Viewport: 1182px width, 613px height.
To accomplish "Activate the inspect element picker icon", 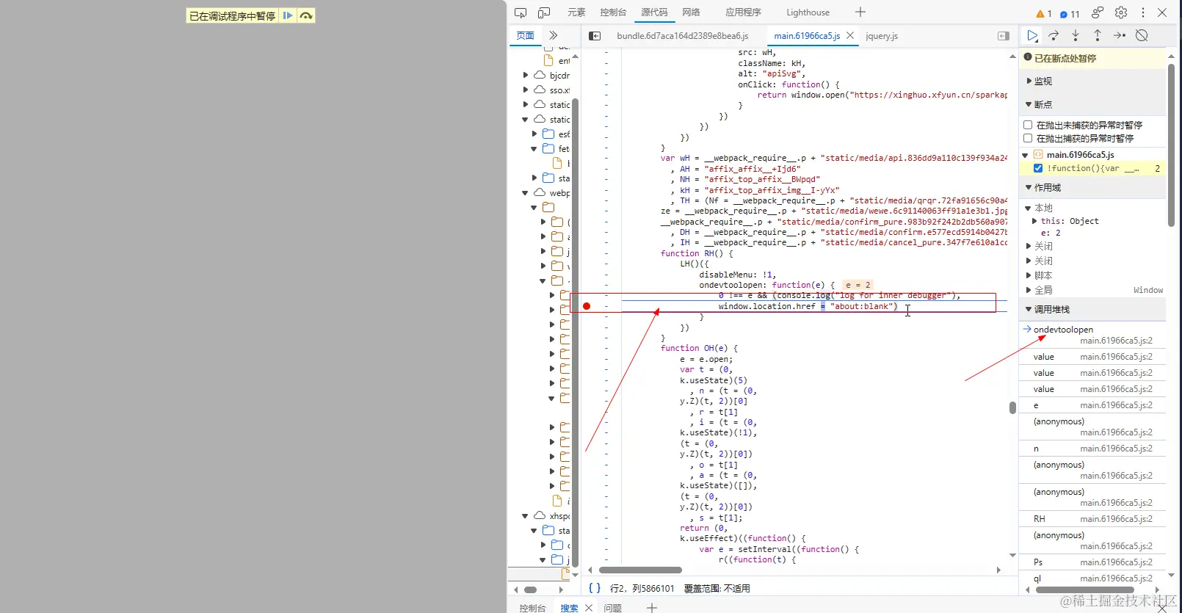I will coord(521,12).
